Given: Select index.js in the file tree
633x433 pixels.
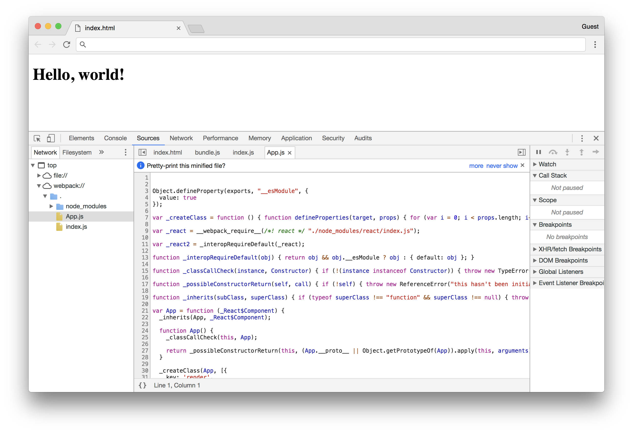Looking at the screenshot, I should 77,227.
